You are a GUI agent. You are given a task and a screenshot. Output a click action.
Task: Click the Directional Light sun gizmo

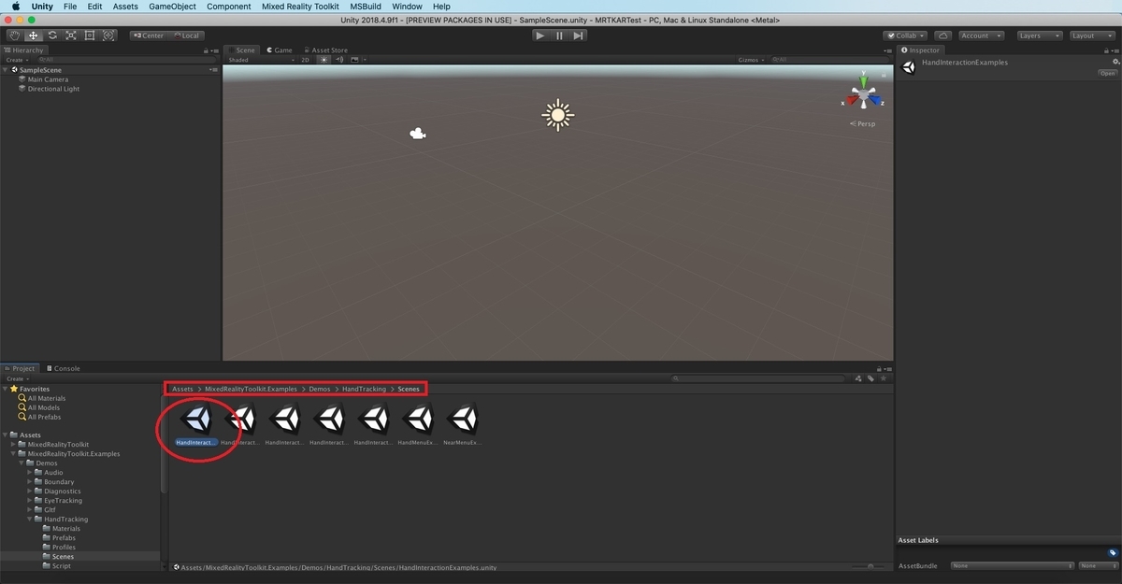click(558, 115)
